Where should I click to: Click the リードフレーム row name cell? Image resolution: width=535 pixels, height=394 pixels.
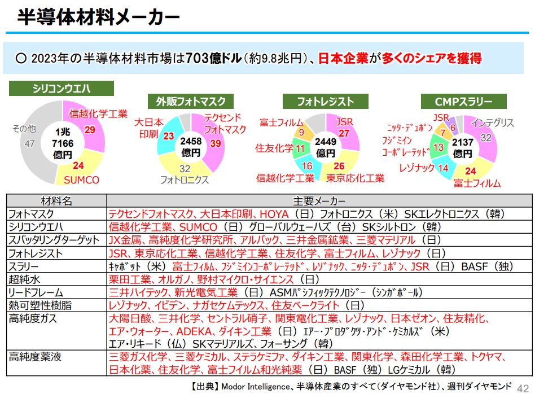(x=56, y=292)
